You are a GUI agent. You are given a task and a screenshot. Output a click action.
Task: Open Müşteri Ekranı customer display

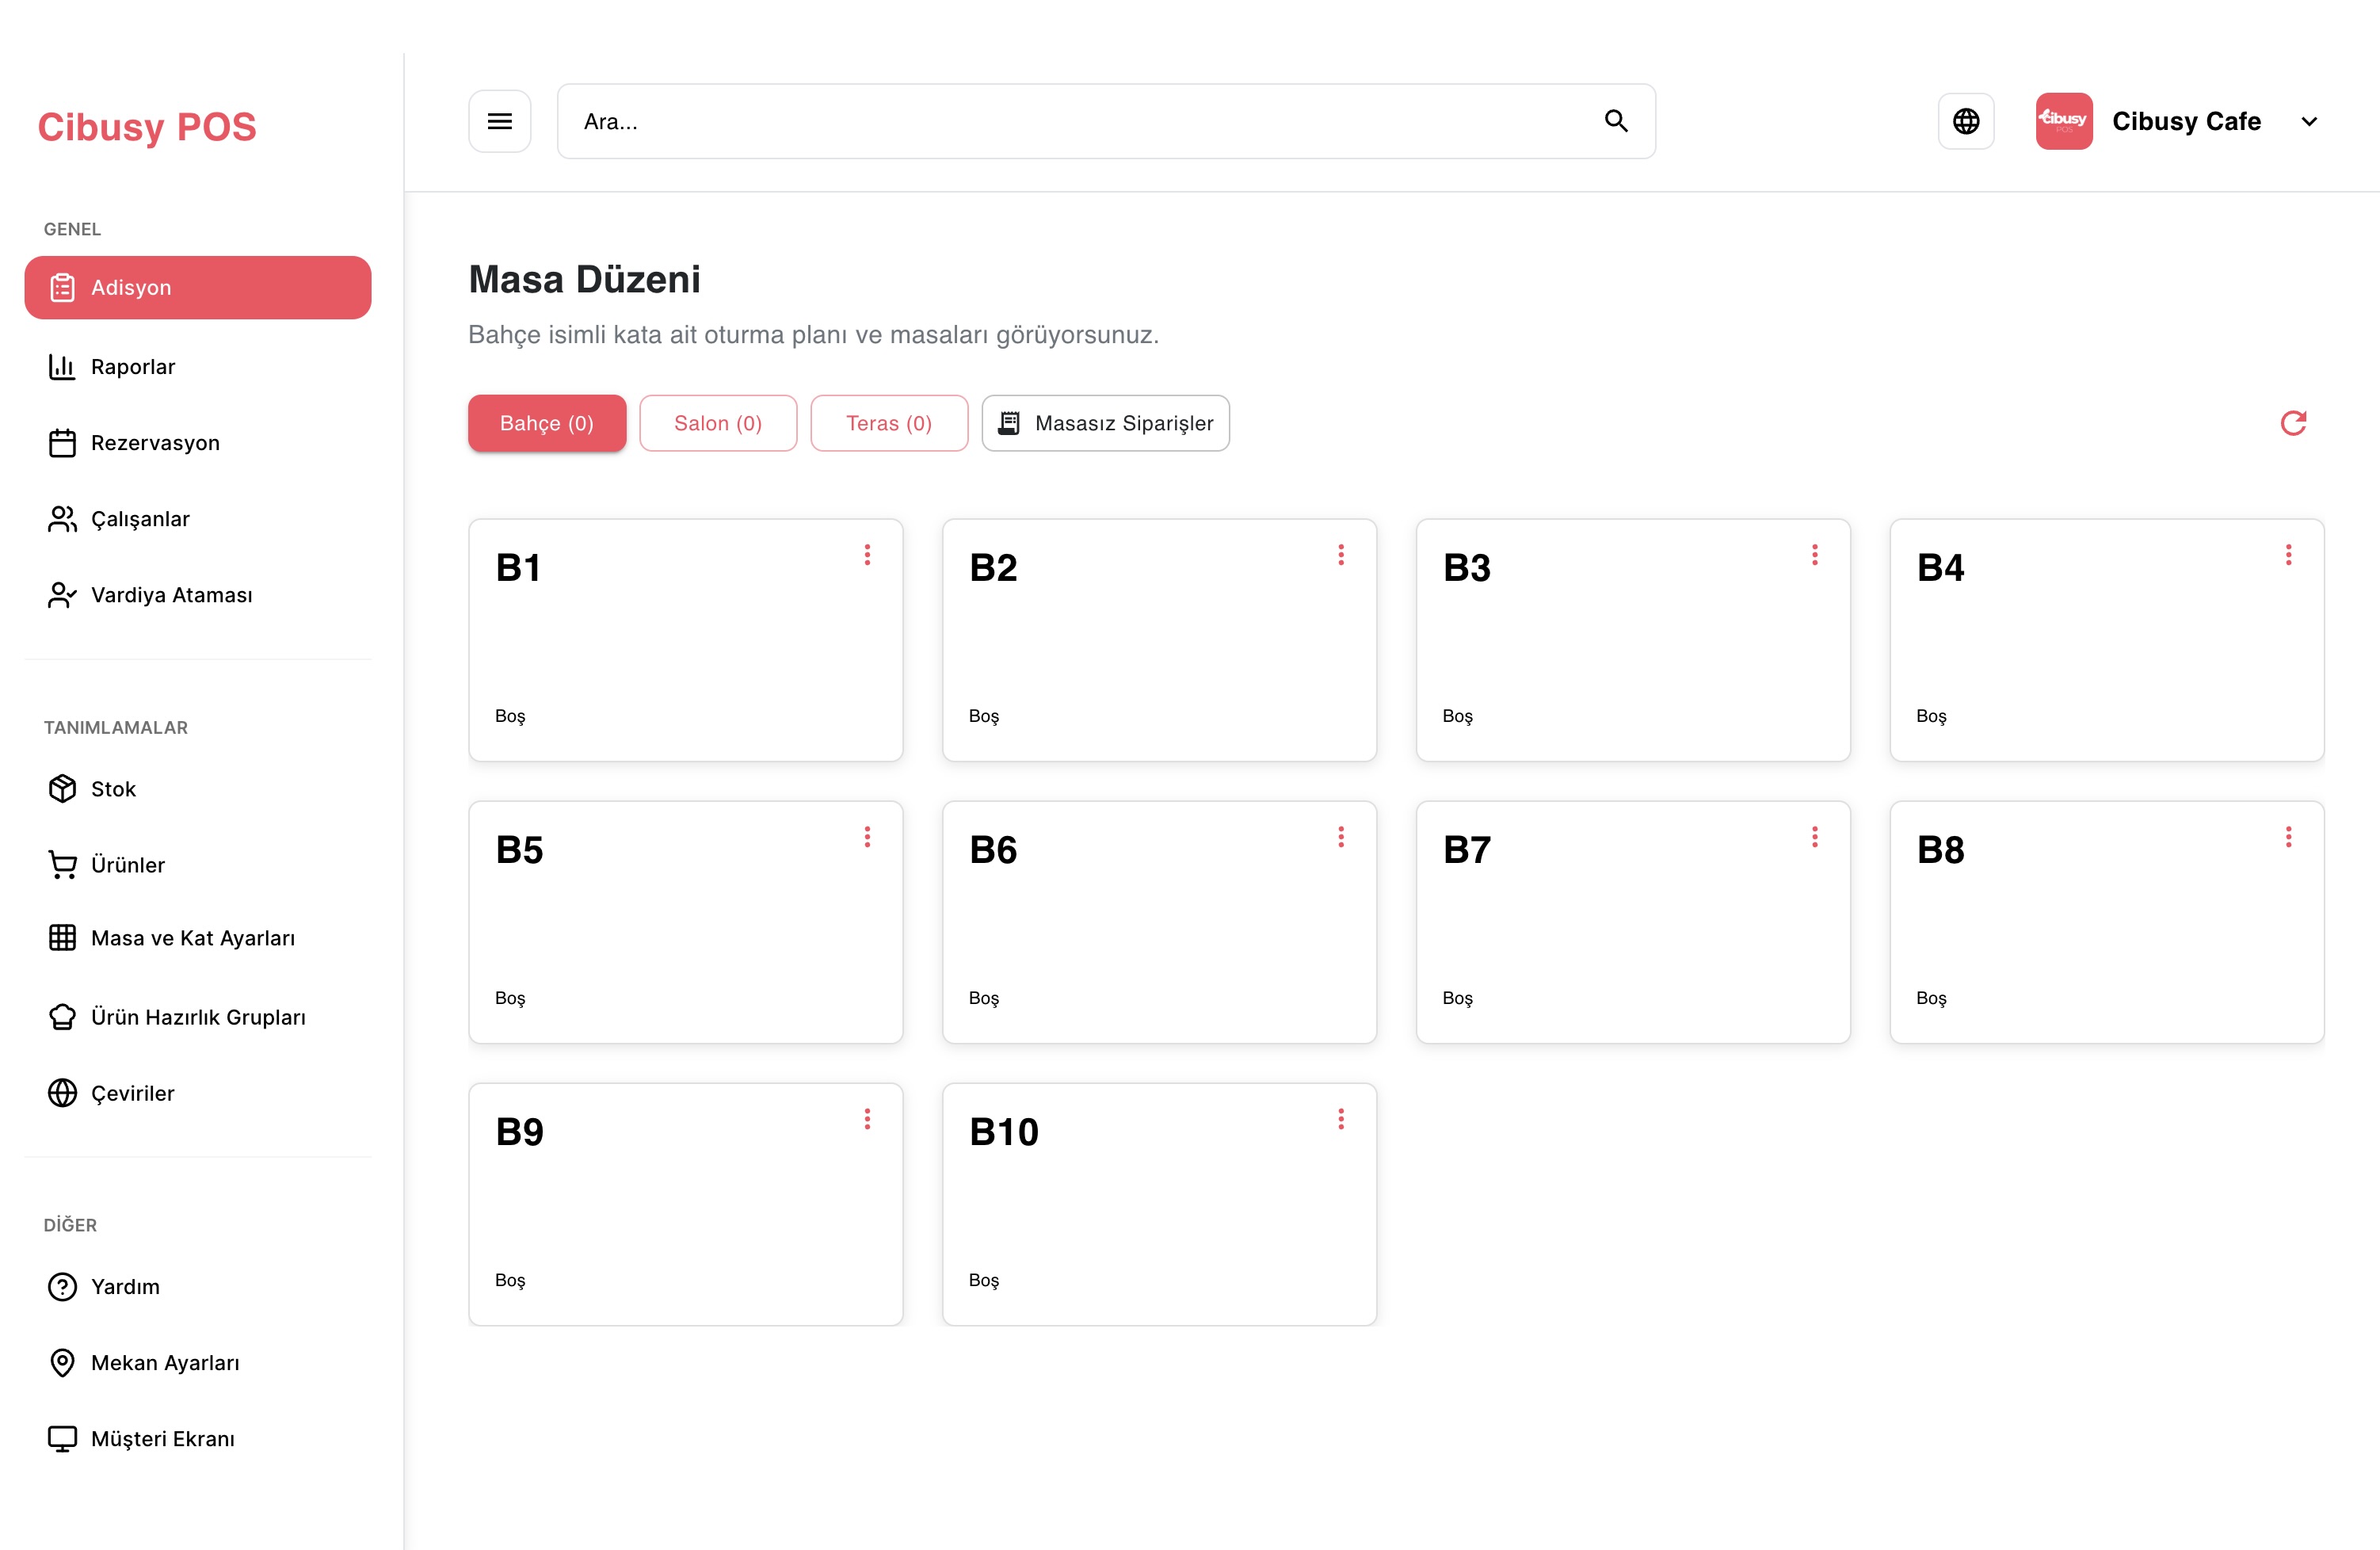162,1439
